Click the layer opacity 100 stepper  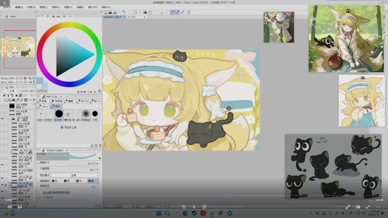[x=34, y=91]
